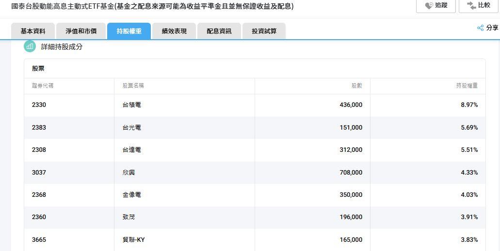Select the 持股權重 tab

pos(129,31)
